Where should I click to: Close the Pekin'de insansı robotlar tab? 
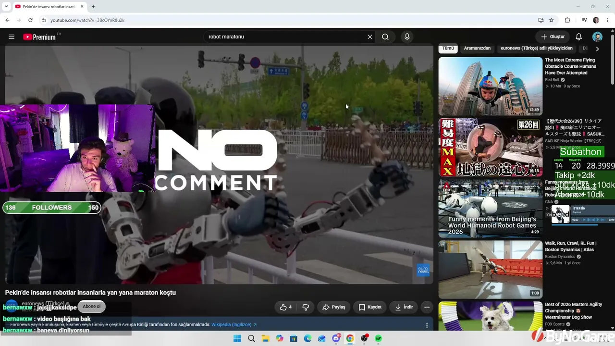tap(81, 7)
